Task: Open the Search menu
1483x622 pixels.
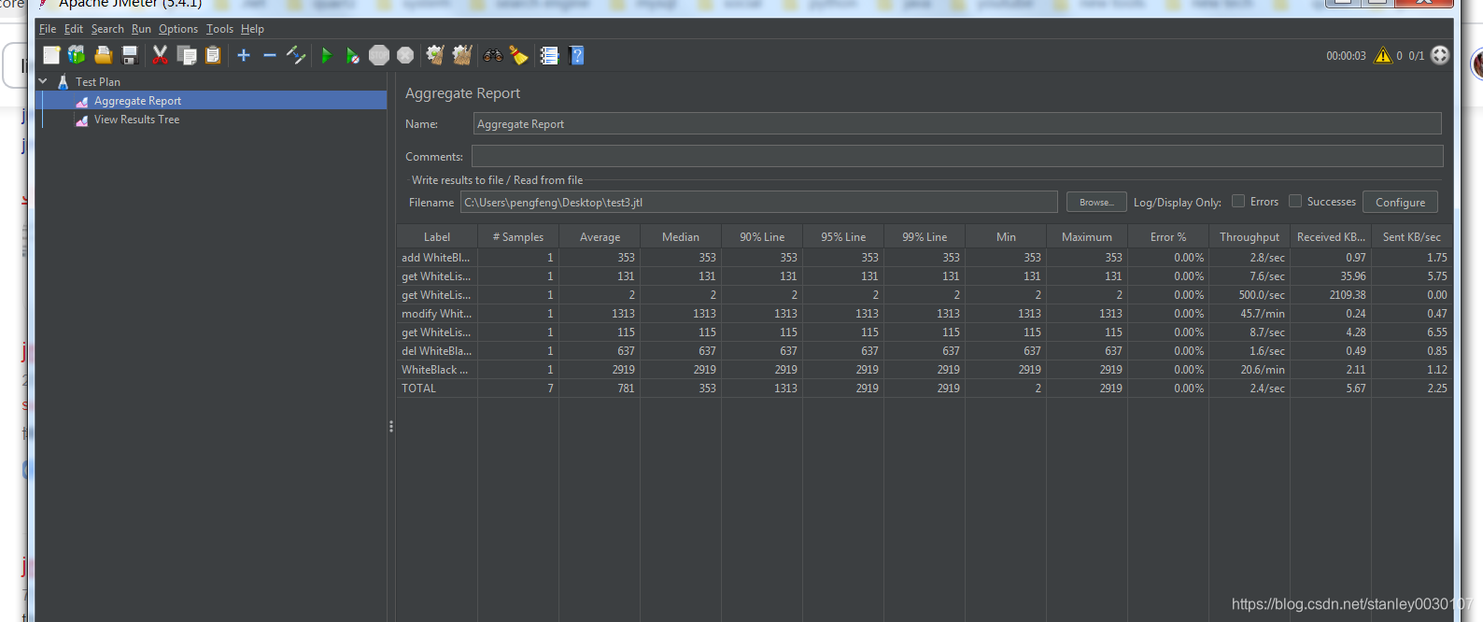Action: point(107,29)
